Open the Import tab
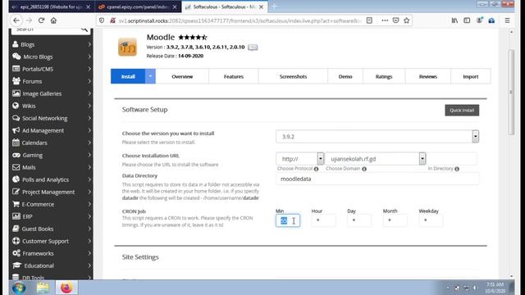Screen dimensions: 525x295 [470, 76]
